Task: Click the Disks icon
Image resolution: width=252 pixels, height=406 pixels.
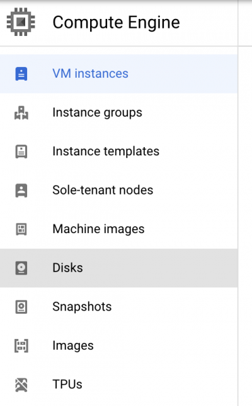Action: (x=21, y=268)
